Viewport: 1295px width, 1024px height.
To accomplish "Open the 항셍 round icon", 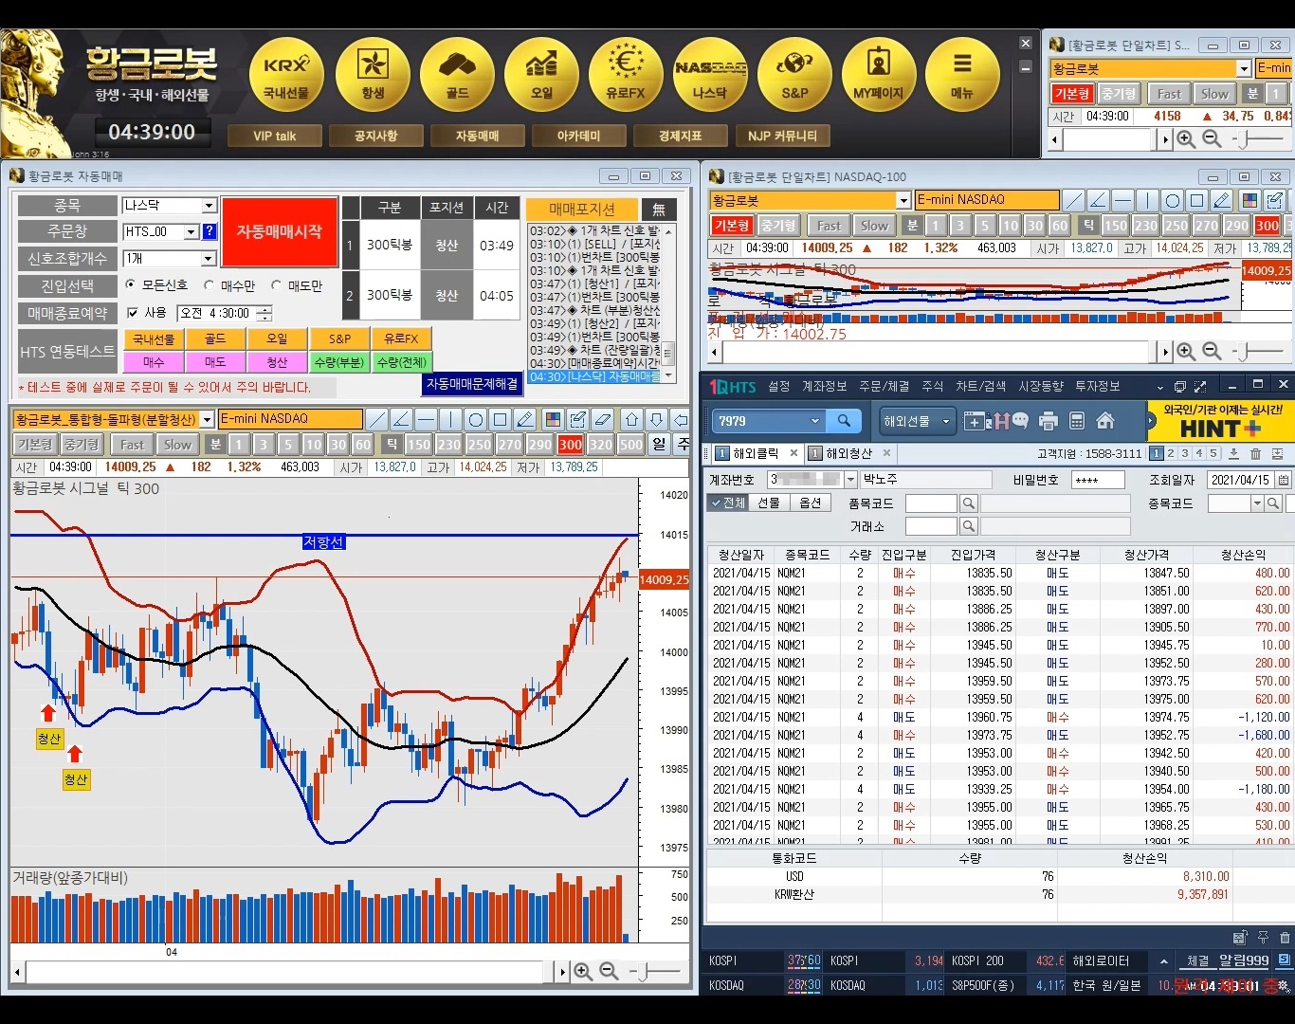I will tap(373, 75).
